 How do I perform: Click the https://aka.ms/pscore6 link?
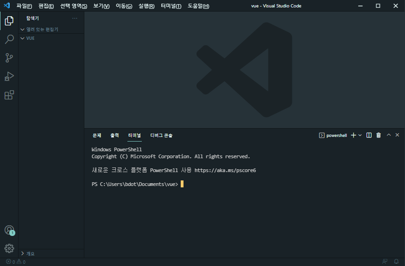225,170
